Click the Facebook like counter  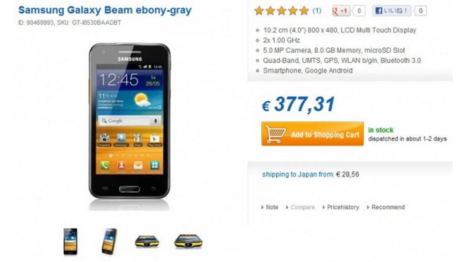pyautogui.click(x=420, y=11)
